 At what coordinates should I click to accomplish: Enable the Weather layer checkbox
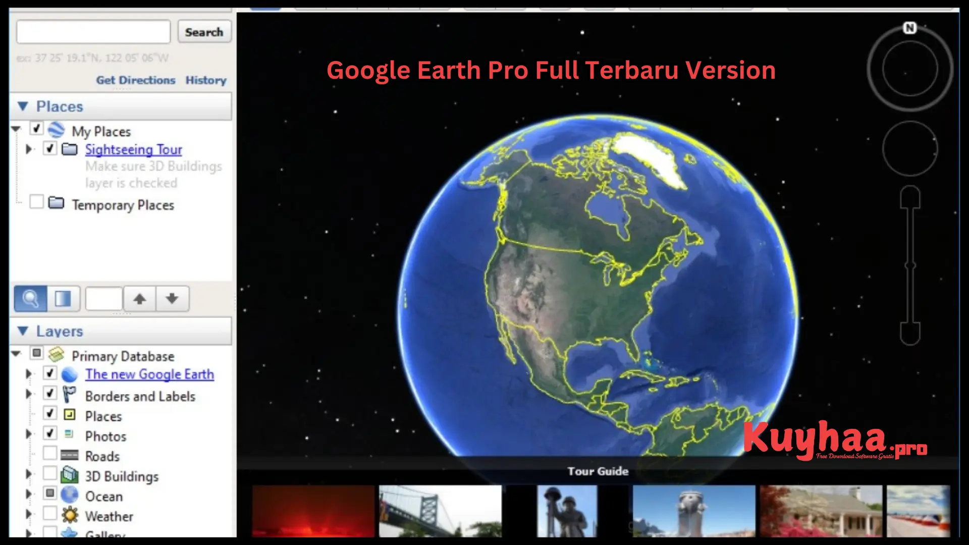pyautogui.click(x=50, y=513)
